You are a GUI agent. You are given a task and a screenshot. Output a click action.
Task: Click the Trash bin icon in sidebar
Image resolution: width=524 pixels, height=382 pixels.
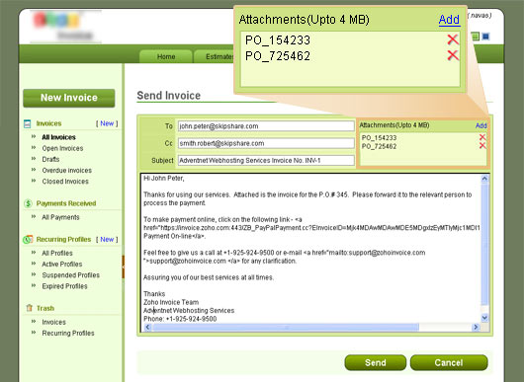(29, 308)
